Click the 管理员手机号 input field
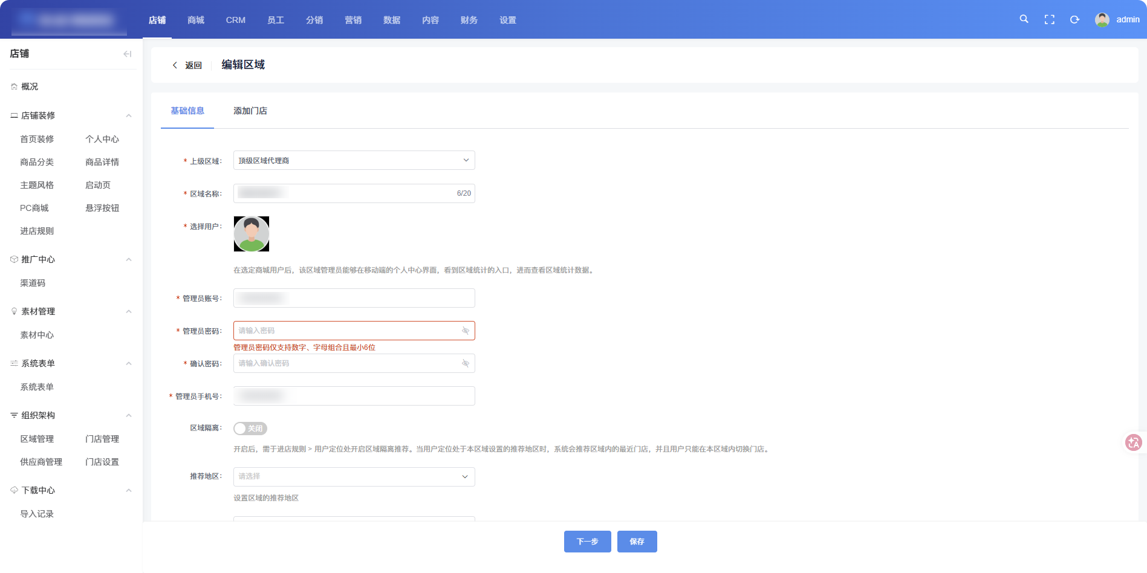1147x573 pixels. pos(354,396)
